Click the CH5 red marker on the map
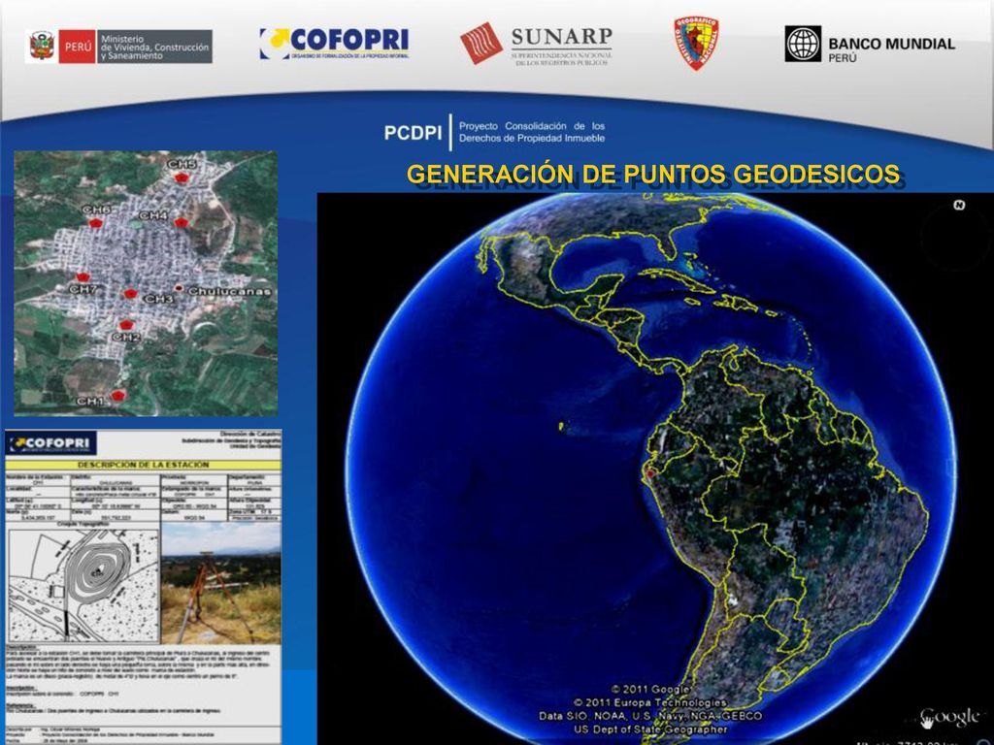 (x=182, y=178)
